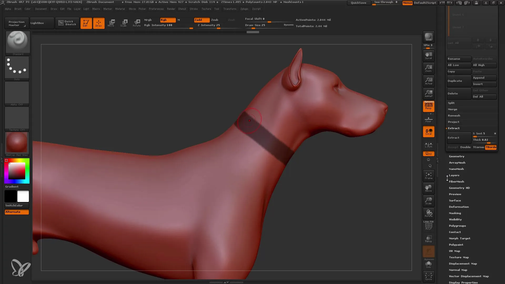Expand the Geometry HD panel
This screenshot has height=284, width=505.
(459, 187)
